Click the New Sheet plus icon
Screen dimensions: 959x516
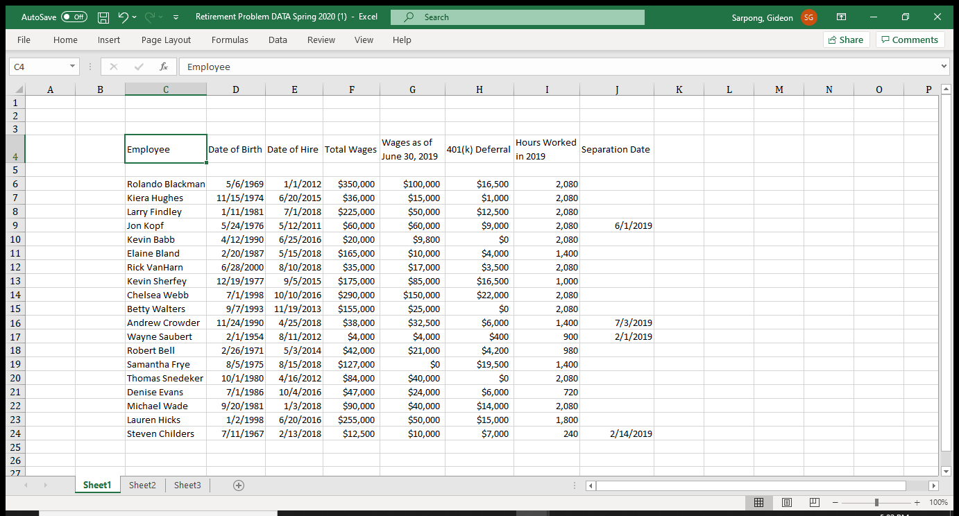238,485
